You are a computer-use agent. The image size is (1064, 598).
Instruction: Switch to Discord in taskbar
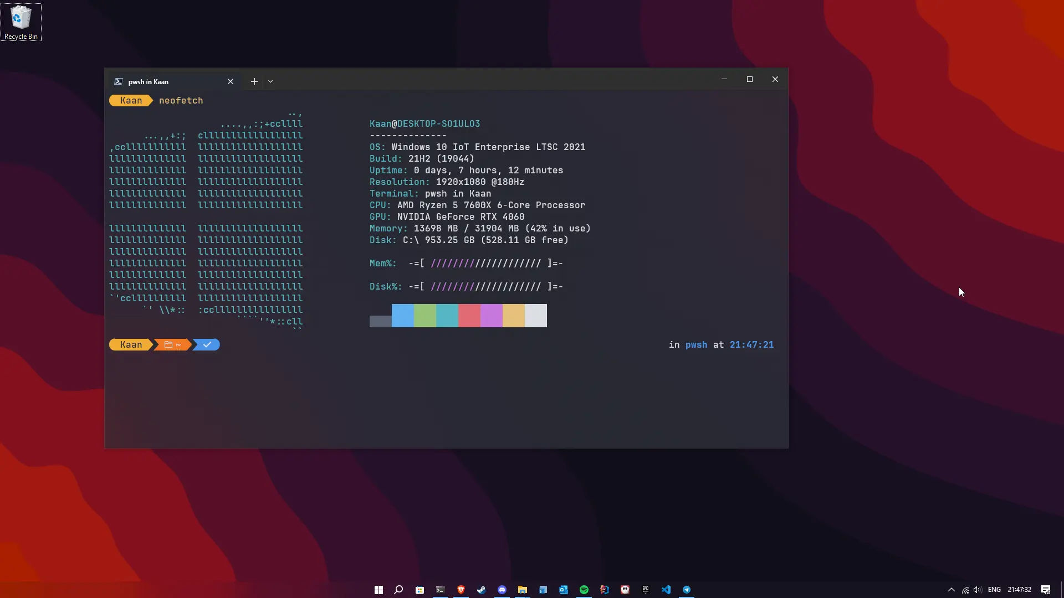click(x=502, y=590)
